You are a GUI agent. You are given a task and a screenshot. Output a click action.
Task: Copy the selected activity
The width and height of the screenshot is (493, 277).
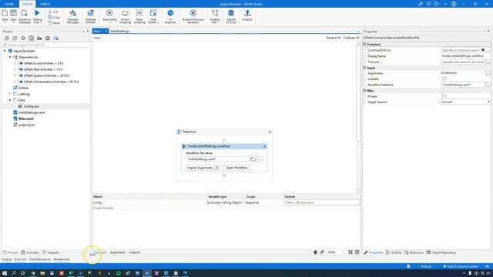pos(54,17)
